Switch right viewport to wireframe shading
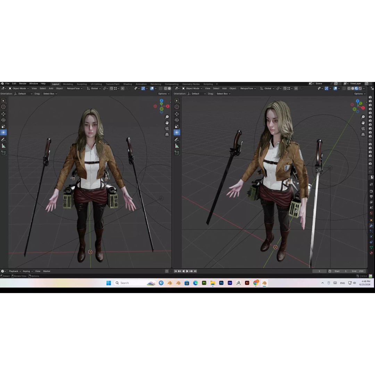The height and width of the screenshot is (375, 375). tap(349, 89)
